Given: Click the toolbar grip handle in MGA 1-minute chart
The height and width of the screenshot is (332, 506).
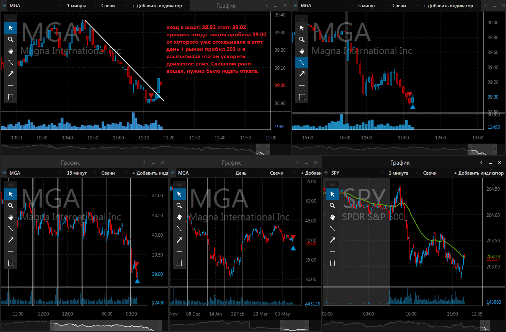Looking at the screenshot, I should [11, 18].
